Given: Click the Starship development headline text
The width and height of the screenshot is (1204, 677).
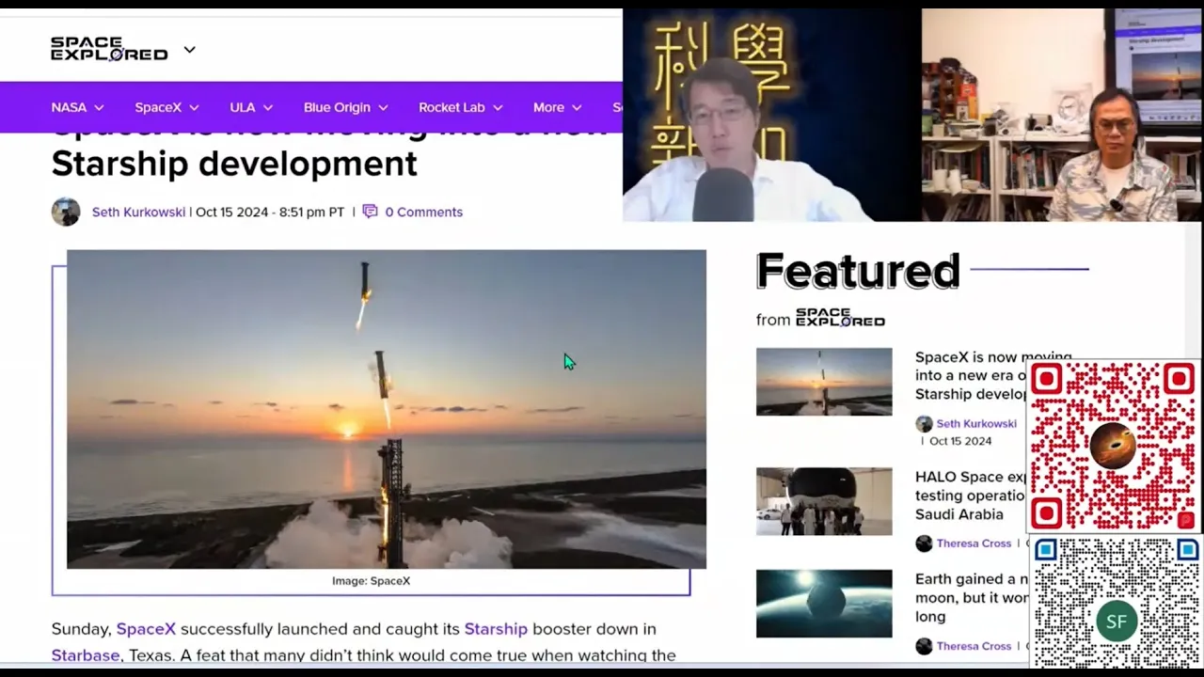Looking at the screenshot, I should pos(234,164).
